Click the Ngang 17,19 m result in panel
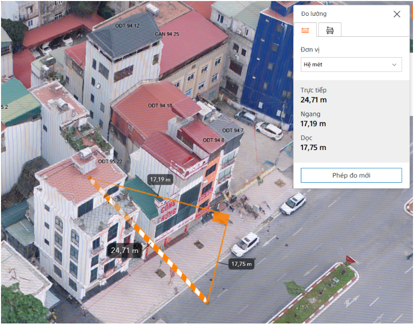This screenshot has height=325, width=414. coord(313,119)
